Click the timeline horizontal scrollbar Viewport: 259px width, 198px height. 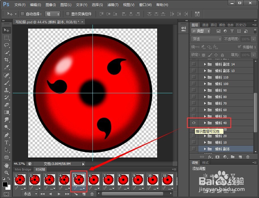(x=132, y=194)
